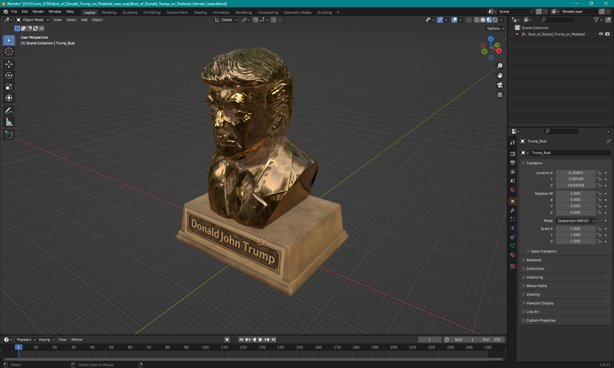Open the Tool properties tab

513,142
